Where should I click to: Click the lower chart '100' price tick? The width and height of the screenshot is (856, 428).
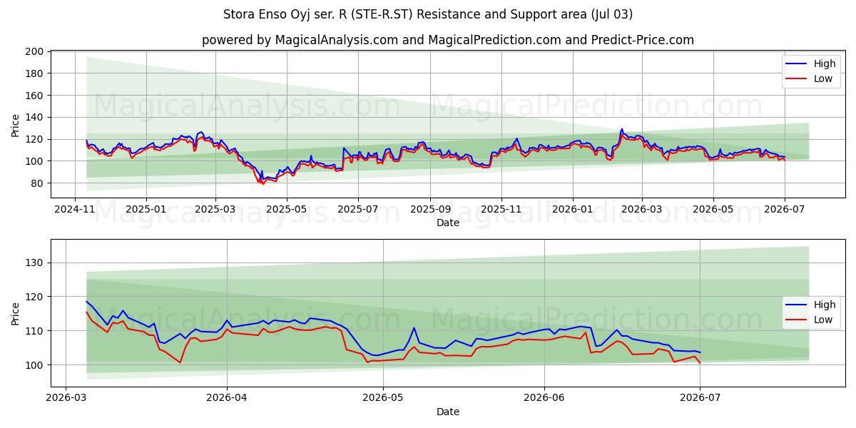tap(35, 365)
